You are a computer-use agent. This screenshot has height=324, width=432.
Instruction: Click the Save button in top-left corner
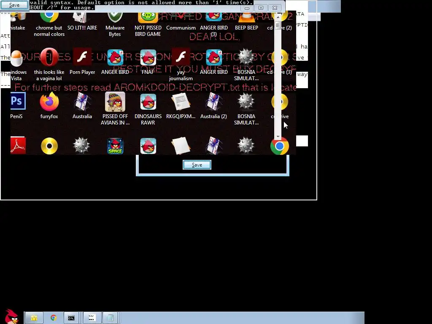pyautogui.click(x=14, y=5)
